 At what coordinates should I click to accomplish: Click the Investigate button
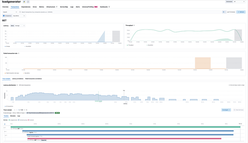coord(226,110)
